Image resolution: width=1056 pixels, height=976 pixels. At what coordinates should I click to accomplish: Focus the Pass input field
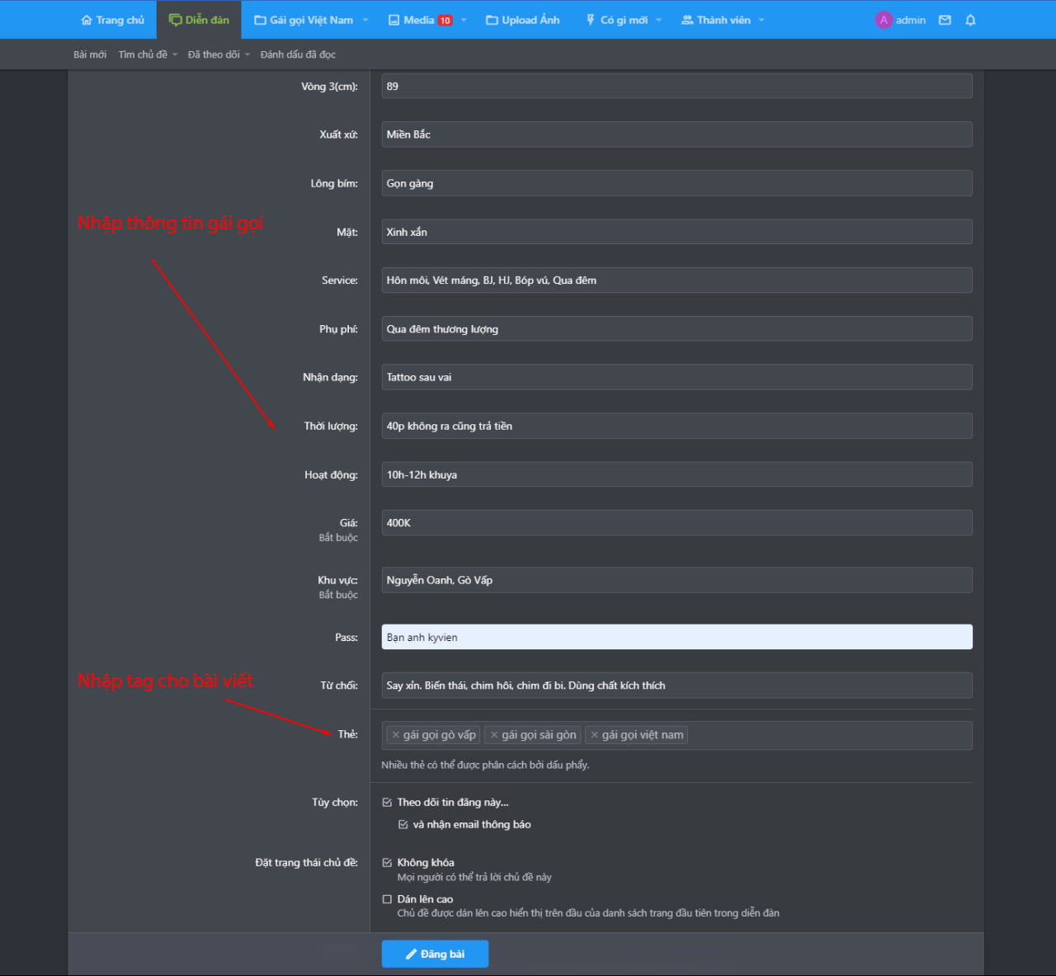click(676, 637)
